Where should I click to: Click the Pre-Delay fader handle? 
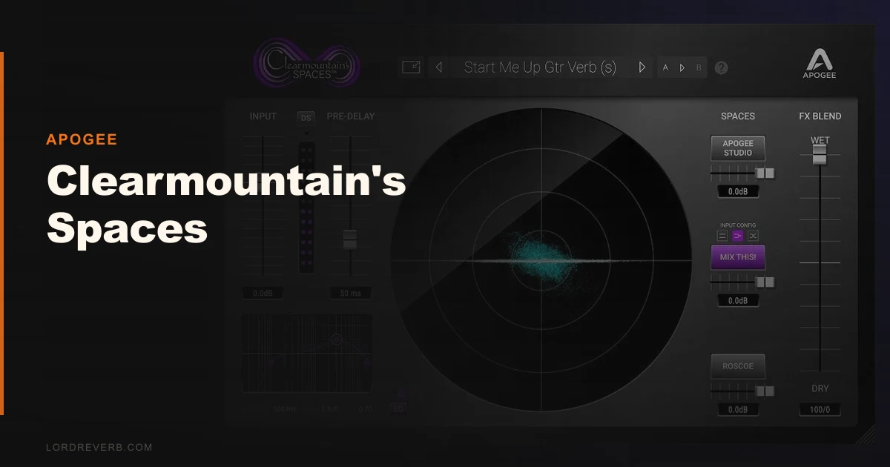(350, 239)
